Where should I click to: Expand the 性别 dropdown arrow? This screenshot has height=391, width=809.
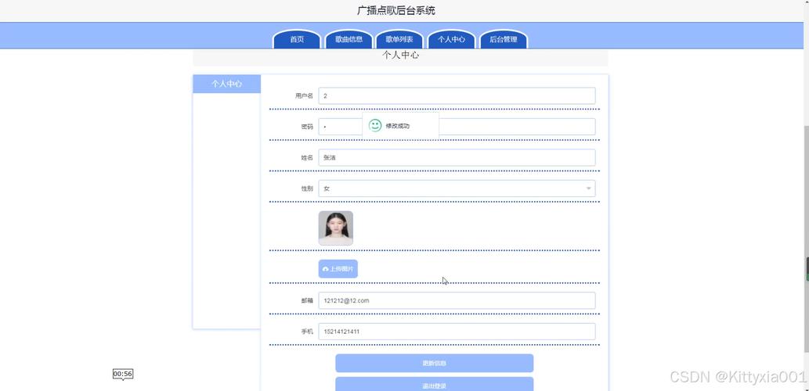tap(588, 188)
